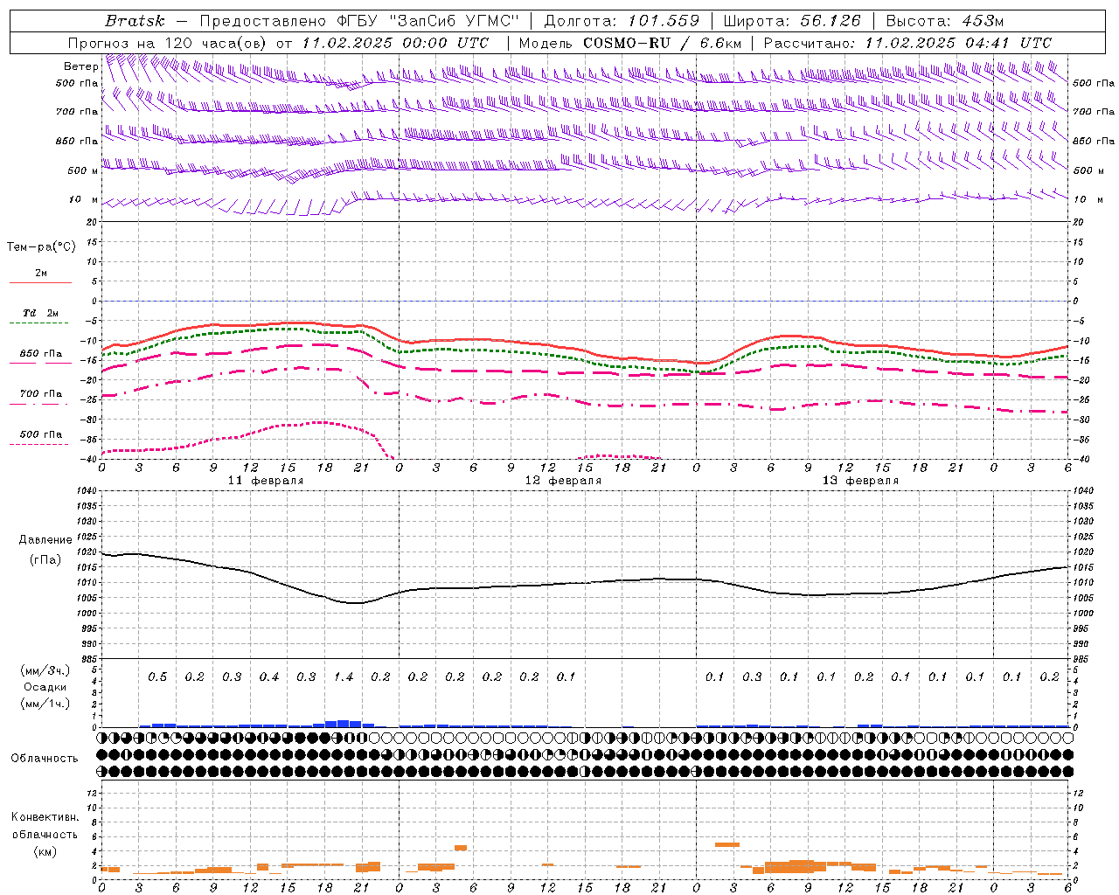Click the '13 февраля' date label
The width and height of the screenshot is (1119, 895).
pos(860,481)
